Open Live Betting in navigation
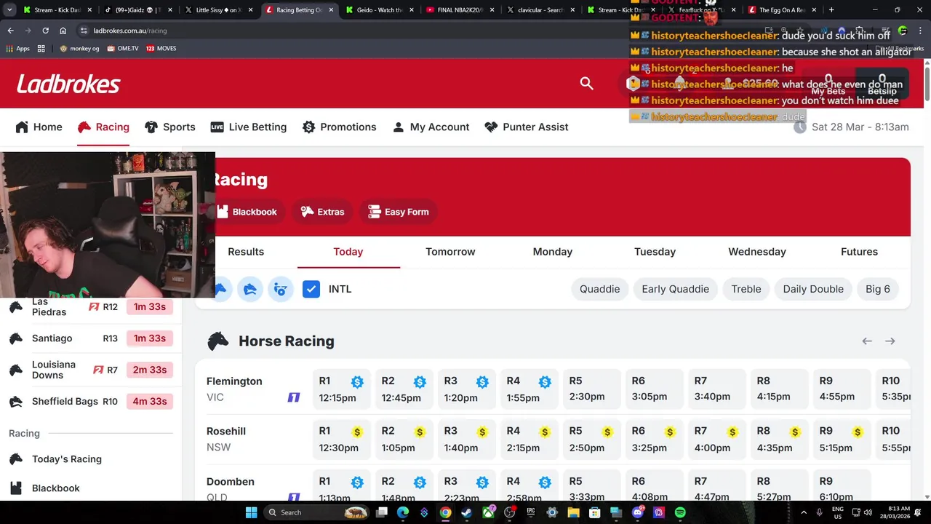The height and width of the screenshot is (524, 931). tap(249, 127)
